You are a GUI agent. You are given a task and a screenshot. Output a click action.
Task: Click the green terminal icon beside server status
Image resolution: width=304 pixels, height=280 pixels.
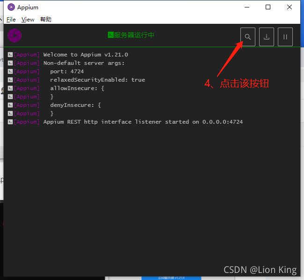pyautogui.click(x=111, y=35)
